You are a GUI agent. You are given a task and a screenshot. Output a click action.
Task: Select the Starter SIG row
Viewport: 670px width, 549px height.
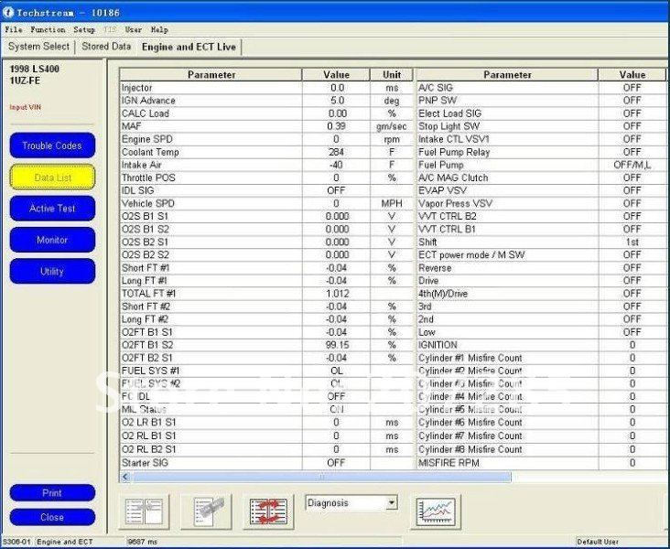coord(266,463)
